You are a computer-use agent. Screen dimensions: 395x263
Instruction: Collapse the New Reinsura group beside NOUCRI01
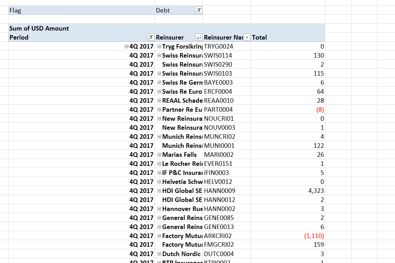point(159,119)
